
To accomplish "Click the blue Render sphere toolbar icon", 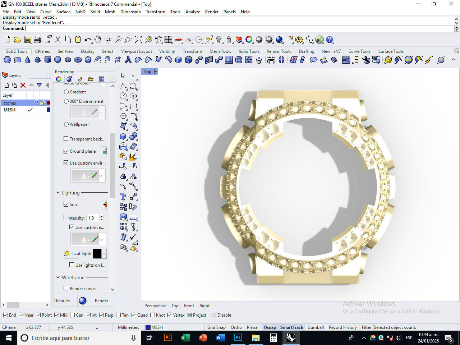I will tap(279, 40).
